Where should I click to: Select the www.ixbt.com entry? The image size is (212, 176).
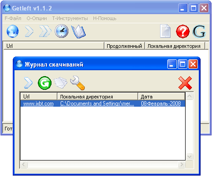click(x=38, y=104)
